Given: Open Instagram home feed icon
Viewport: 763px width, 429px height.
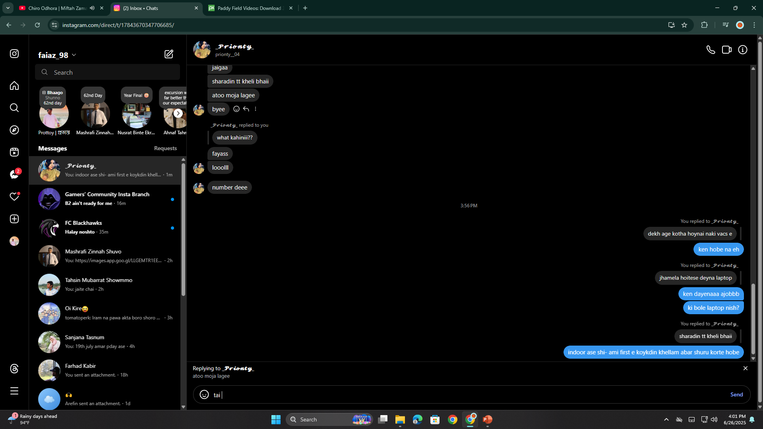Looking at the screenshot, I should pos(14,86).
